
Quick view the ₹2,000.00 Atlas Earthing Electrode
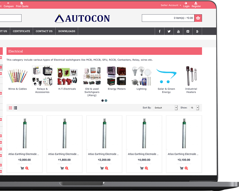tap(27, 168)
